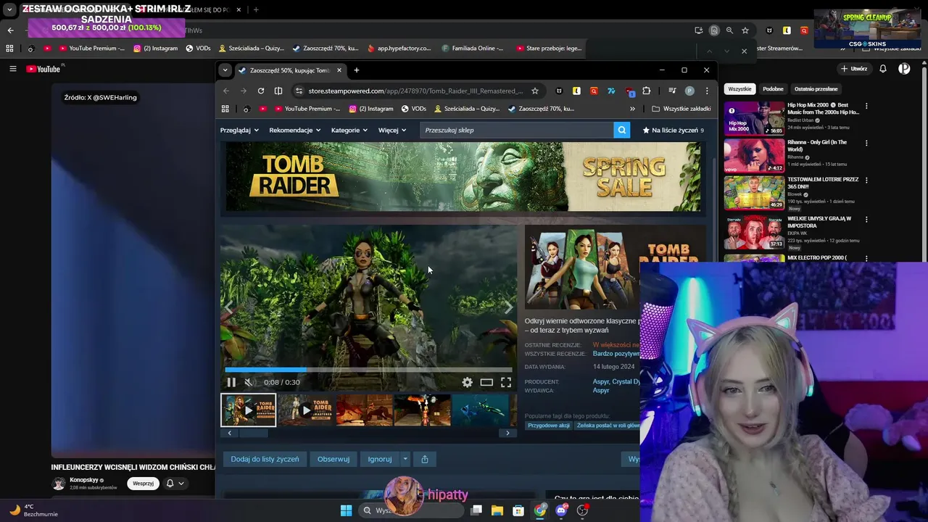Reload the Steam store page
This screenshot has width=928, height=522.
click(261, 91)
